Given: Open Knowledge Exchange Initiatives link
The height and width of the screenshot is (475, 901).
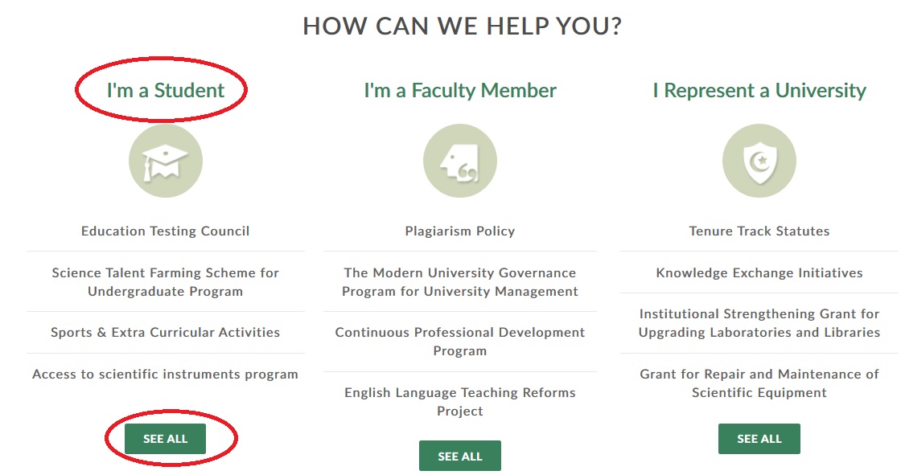Looking at the screenshot, I should [x=759, y=272].
